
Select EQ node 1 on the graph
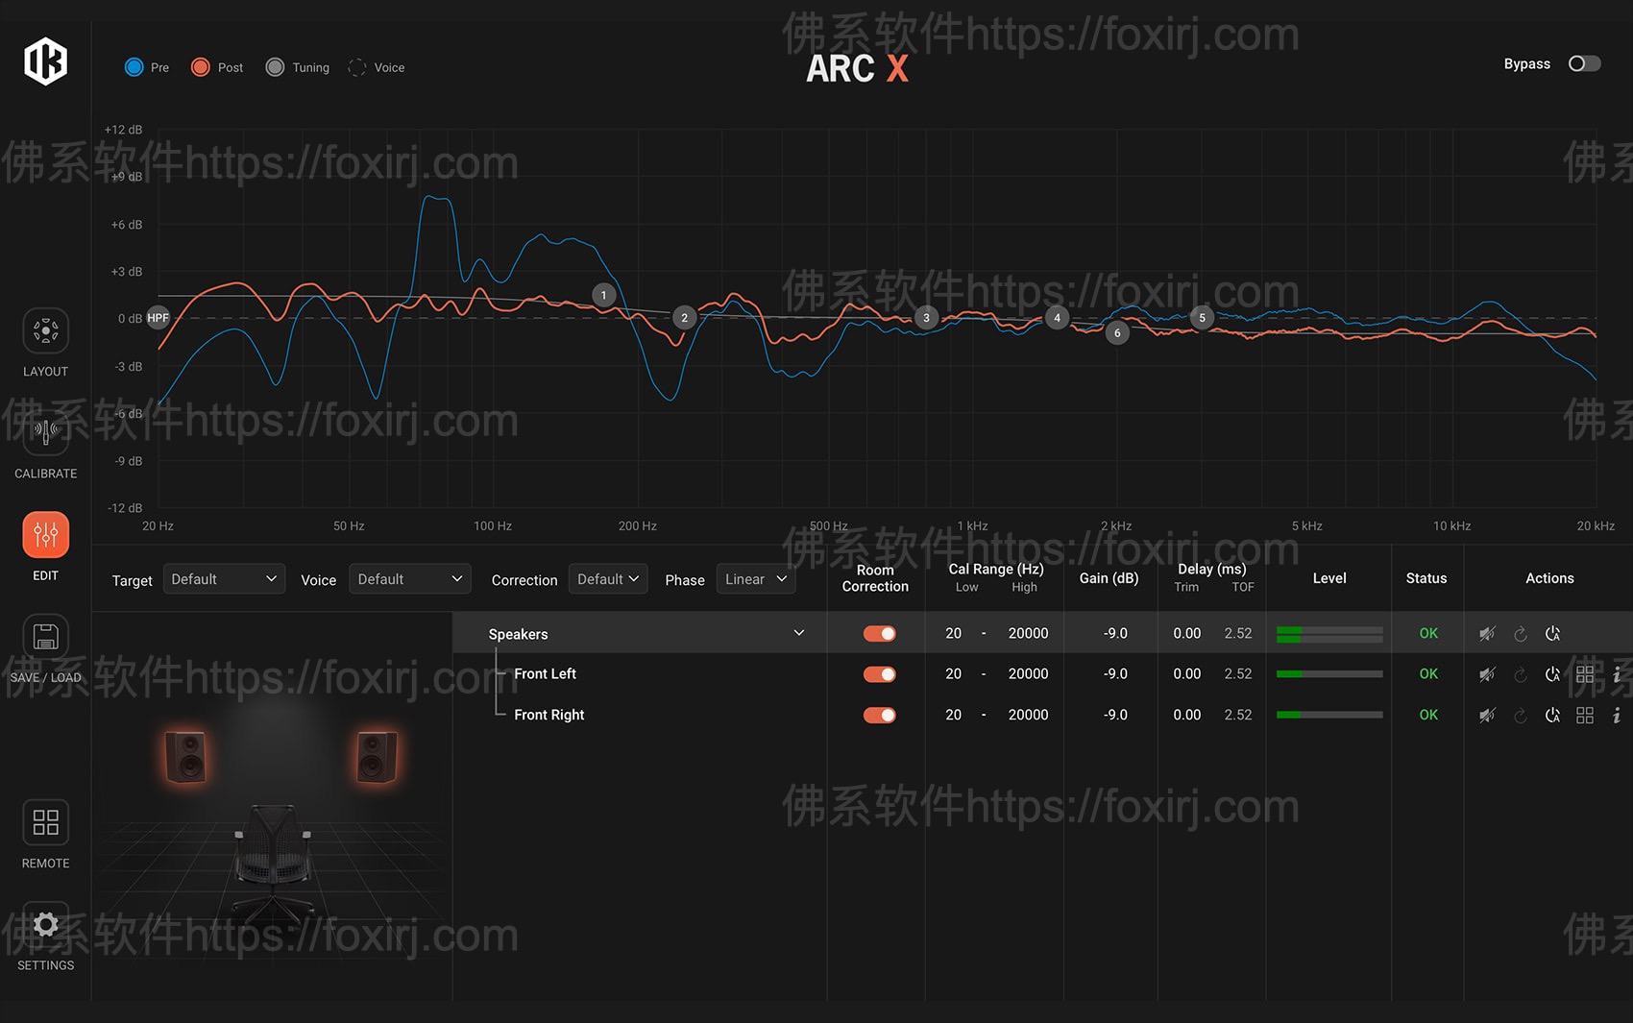pos(603,295)
